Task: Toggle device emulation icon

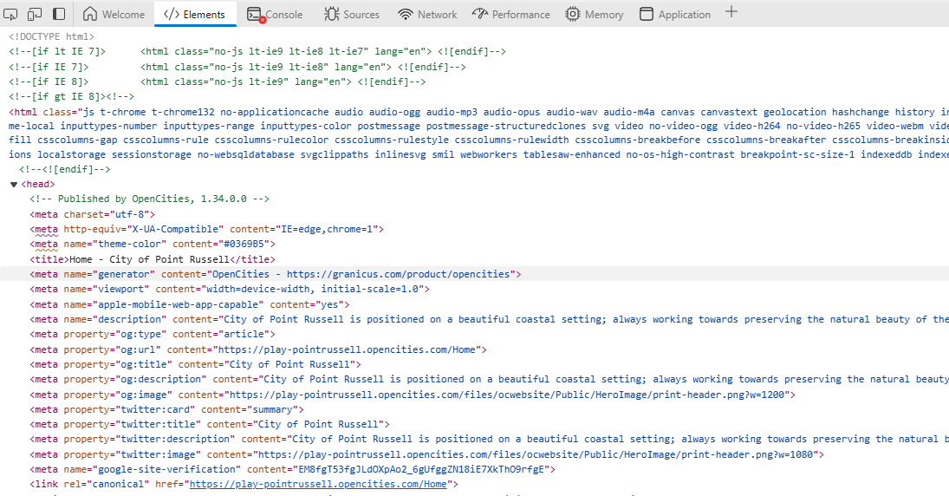Action: (35, 13)
